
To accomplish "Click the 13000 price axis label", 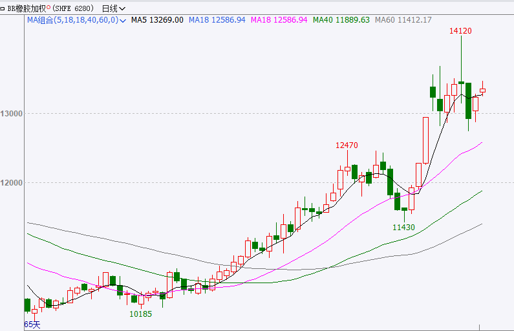I will coord(11,114).
